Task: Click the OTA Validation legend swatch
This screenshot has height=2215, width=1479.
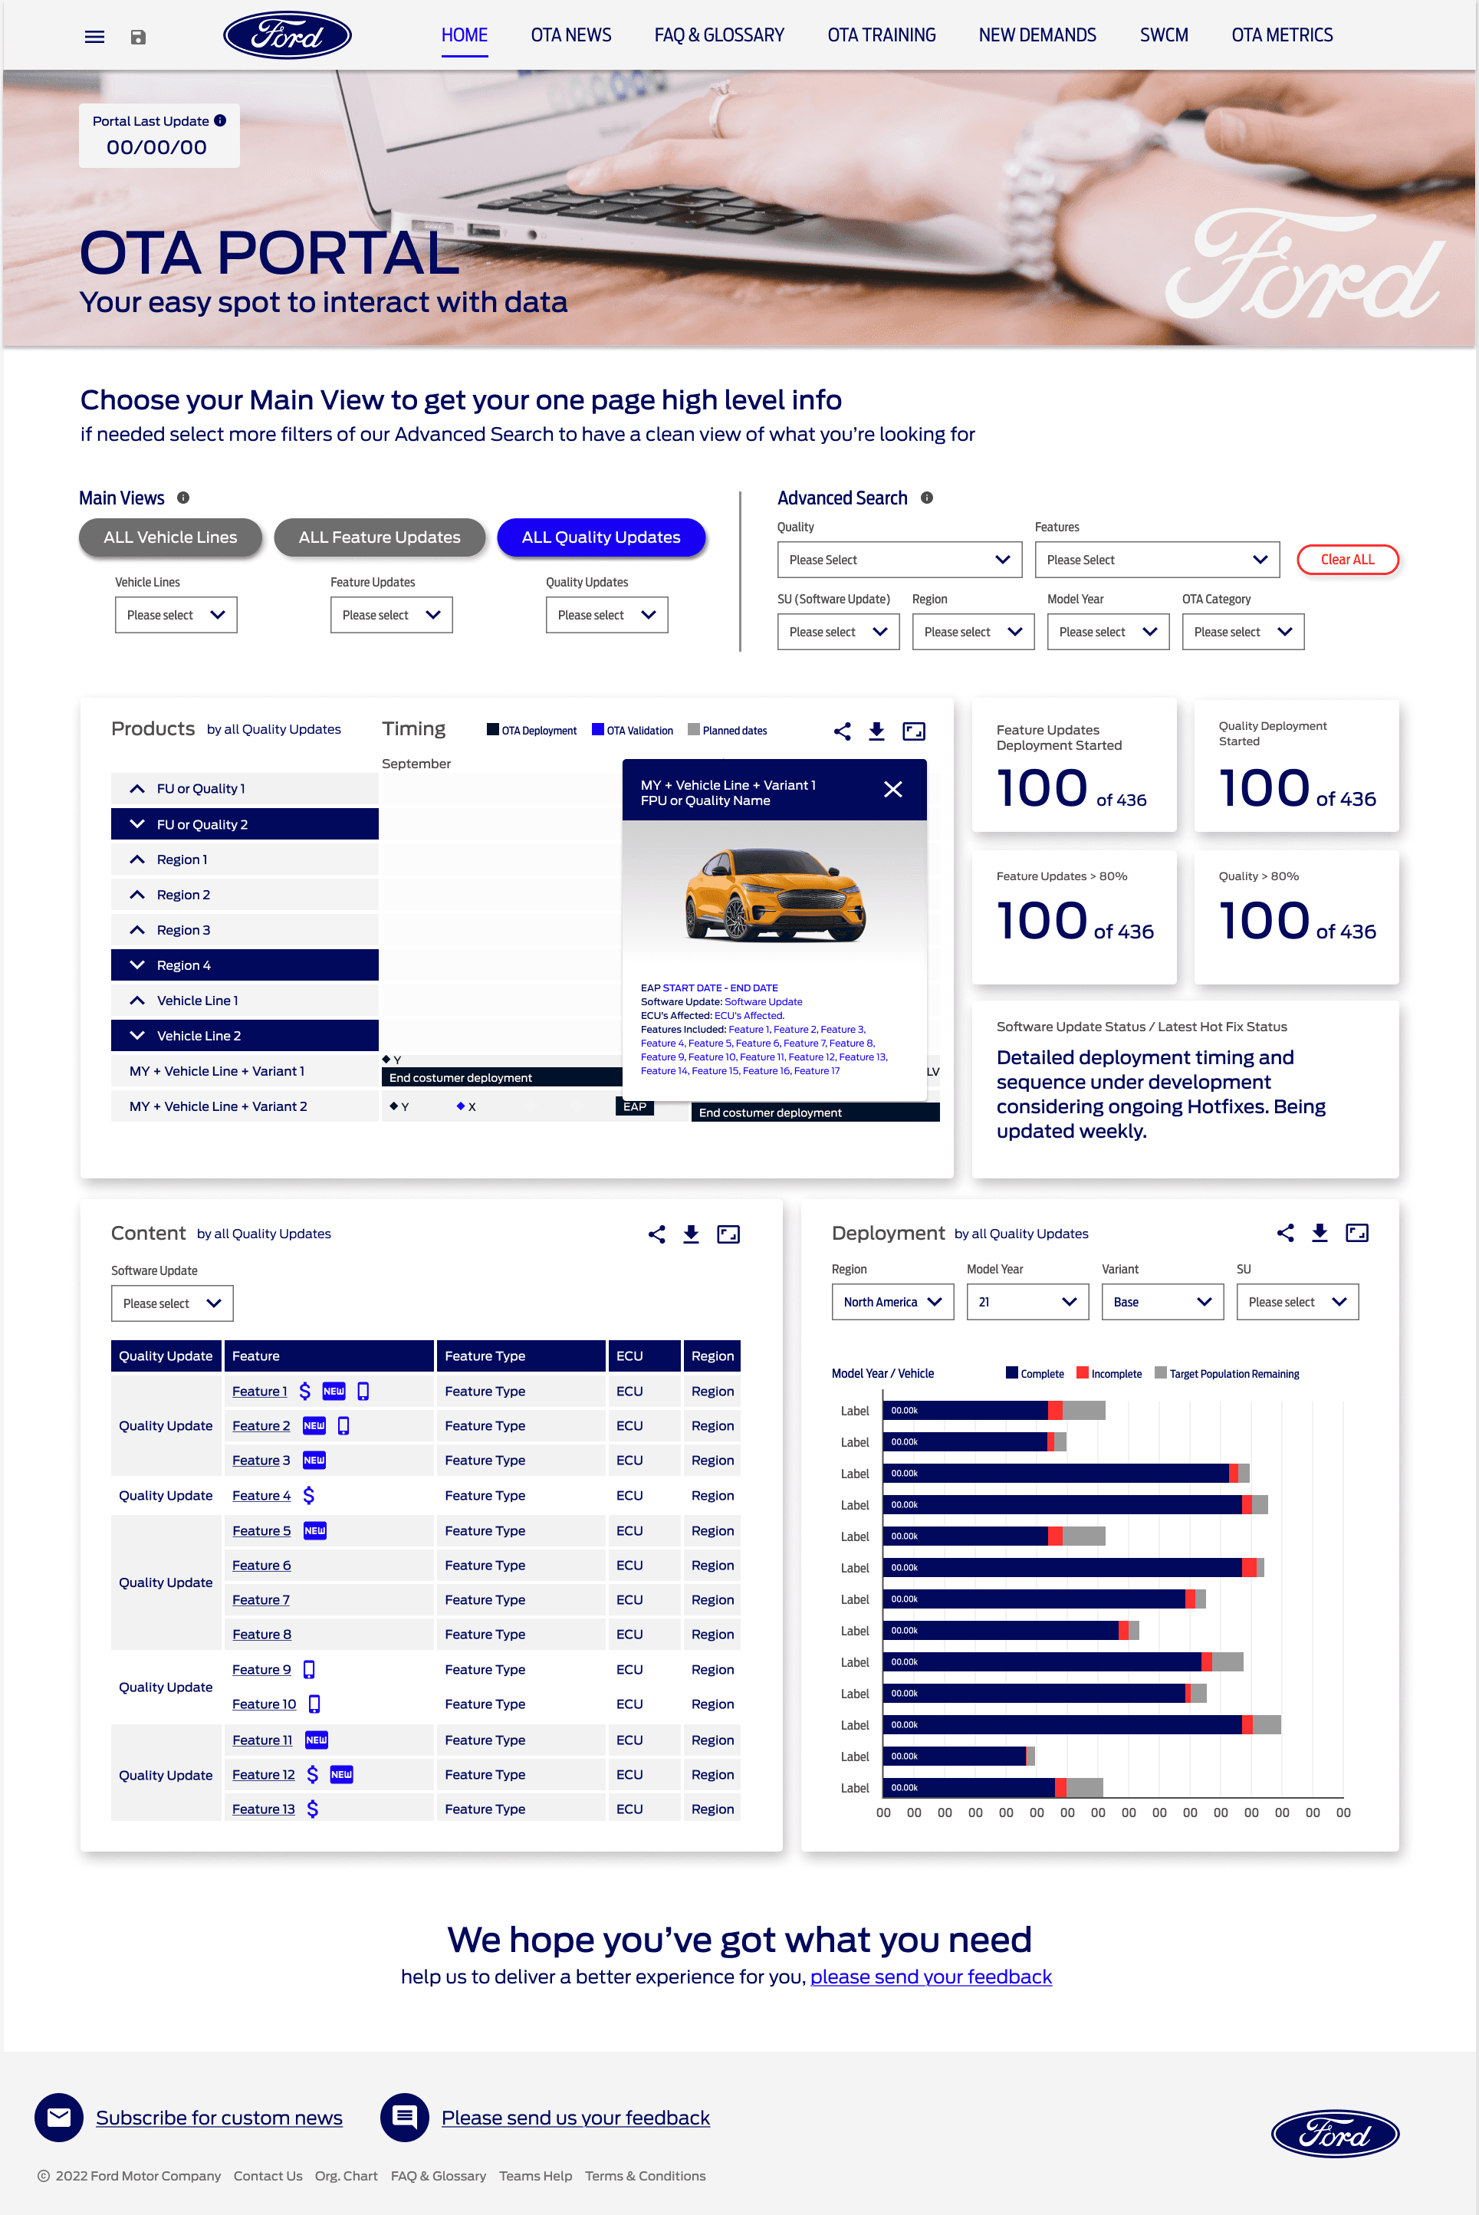Action: 597,729
